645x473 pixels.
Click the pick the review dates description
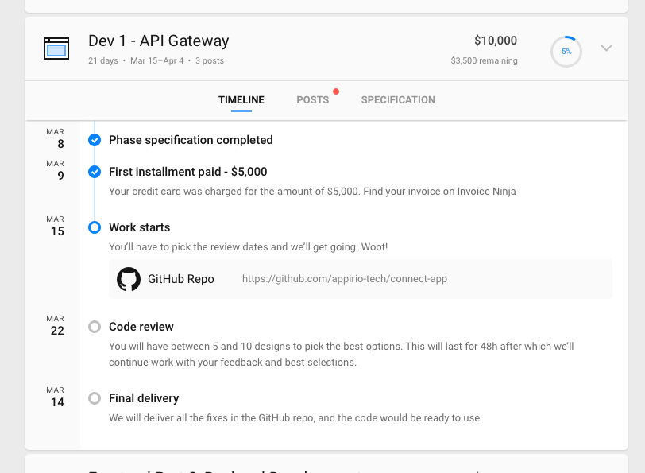(x=249, y=247)
